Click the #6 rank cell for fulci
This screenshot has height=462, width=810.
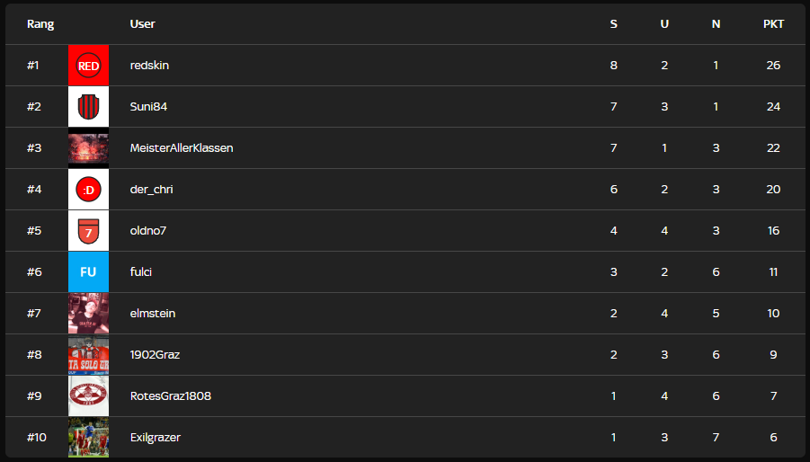coord(34,272)
